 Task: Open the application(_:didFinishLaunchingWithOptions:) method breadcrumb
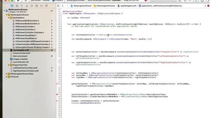(x=160, y=6)
